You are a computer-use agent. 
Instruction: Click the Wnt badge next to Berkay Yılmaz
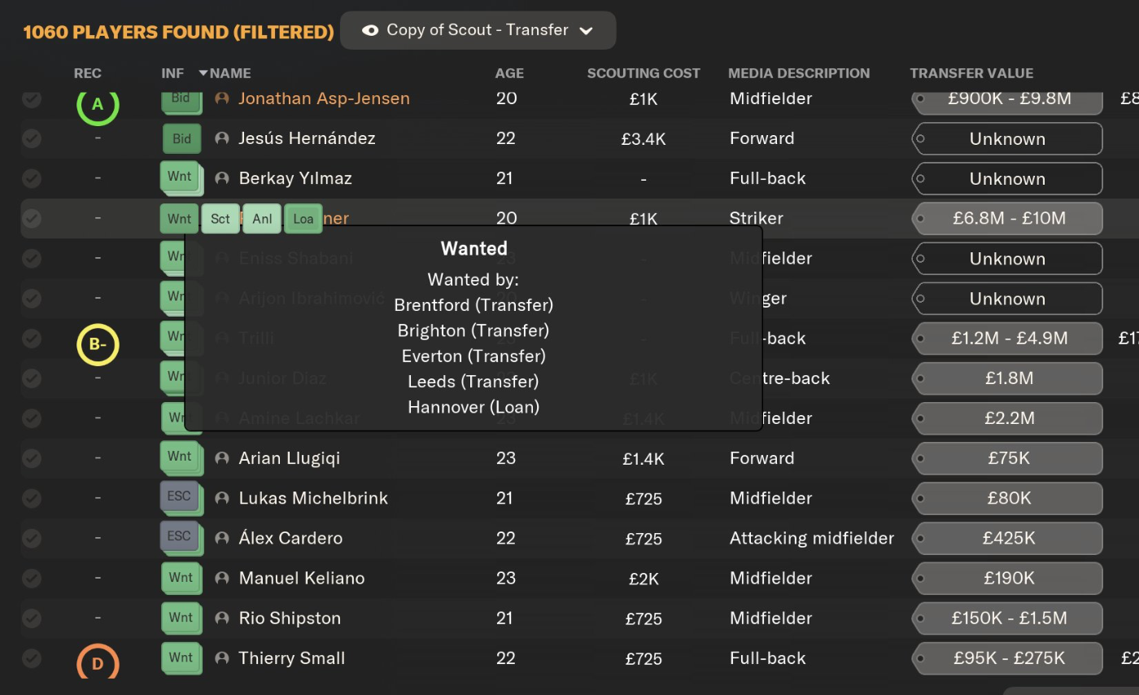181,177
